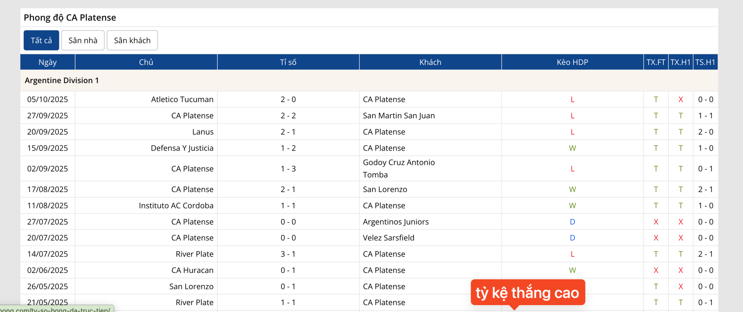
Task: Click the "Phong độ CA Platense" heading
Action: pos(70,17)
